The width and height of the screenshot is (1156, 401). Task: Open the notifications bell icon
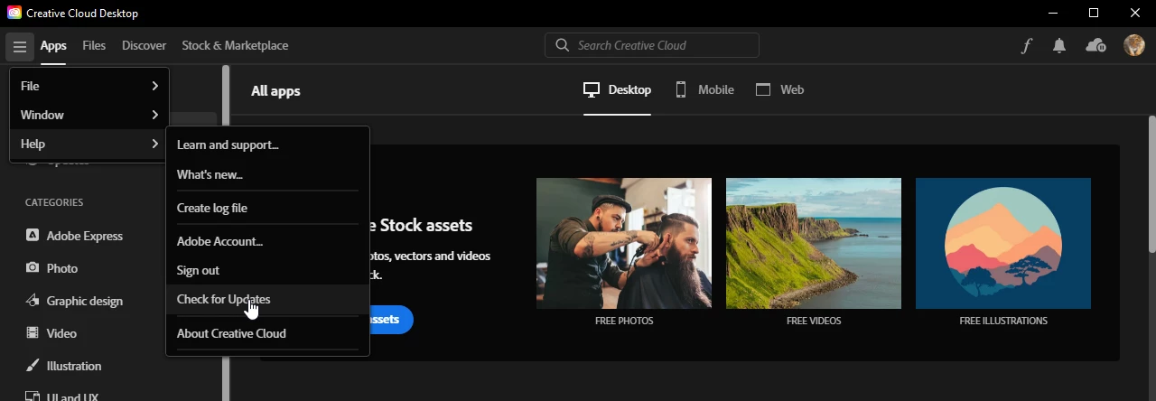(x=1059, y=46)
